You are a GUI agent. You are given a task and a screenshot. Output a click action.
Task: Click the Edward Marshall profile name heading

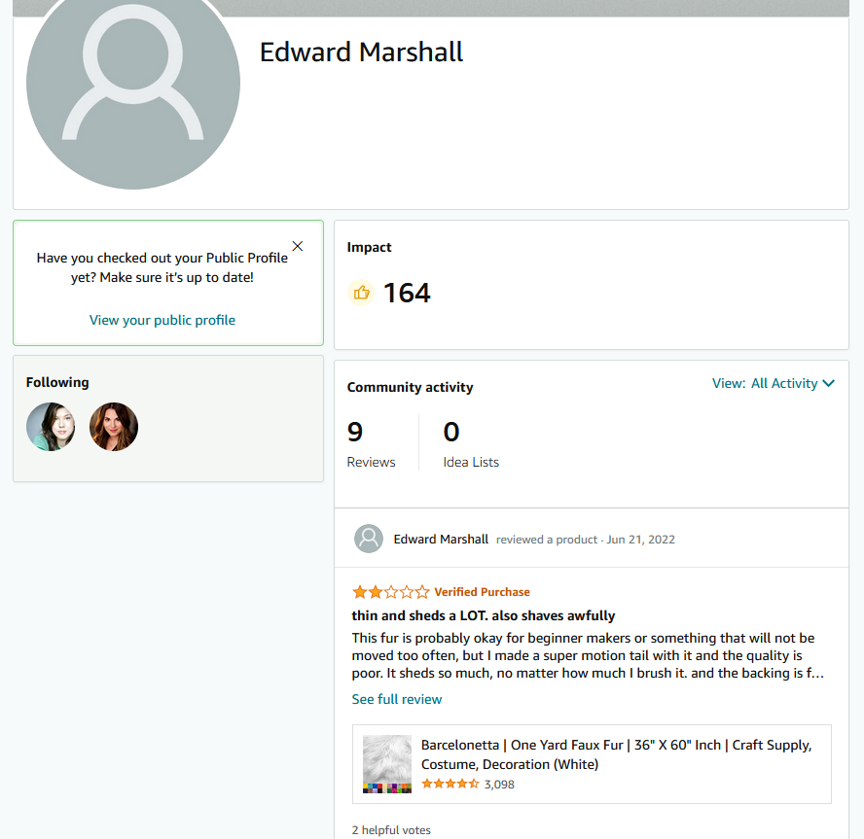[x=361, y=52]
